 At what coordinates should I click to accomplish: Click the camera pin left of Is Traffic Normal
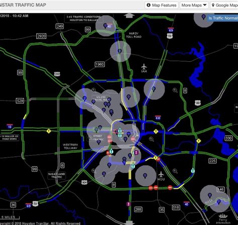203,17
